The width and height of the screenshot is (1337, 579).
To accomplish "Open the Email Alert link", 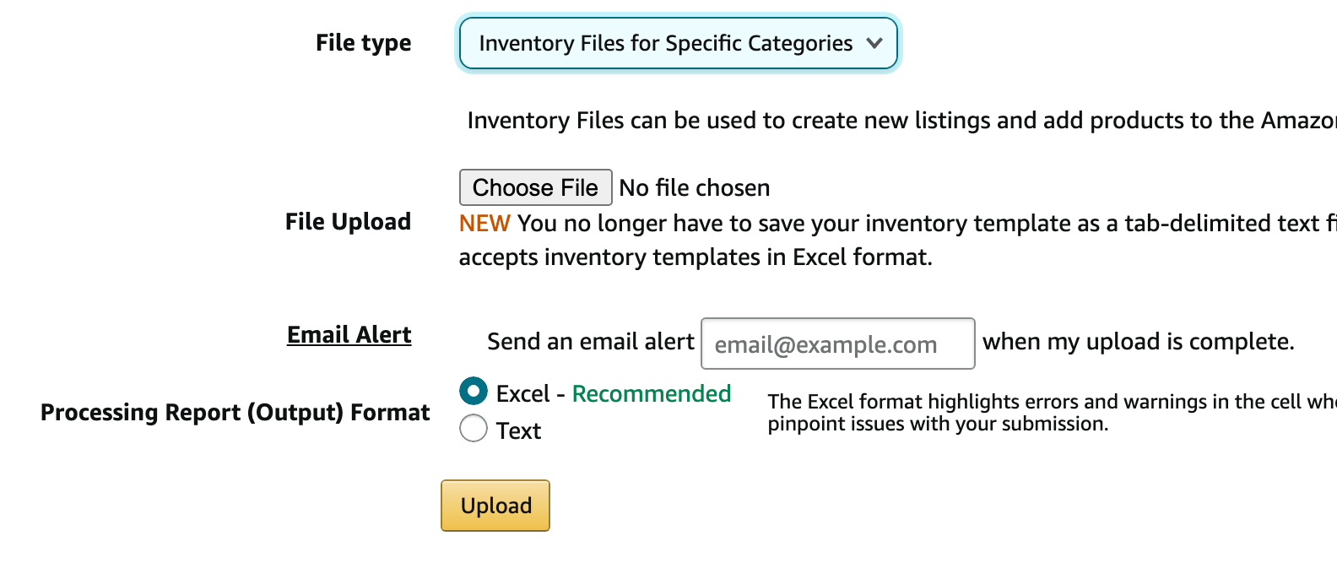I will [x=349, y=335].
